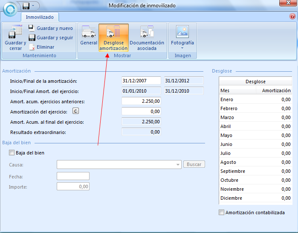Expand the Fotografía dropdown arrow
This screenshot has height=233, width=298.
tap(182, 48)
